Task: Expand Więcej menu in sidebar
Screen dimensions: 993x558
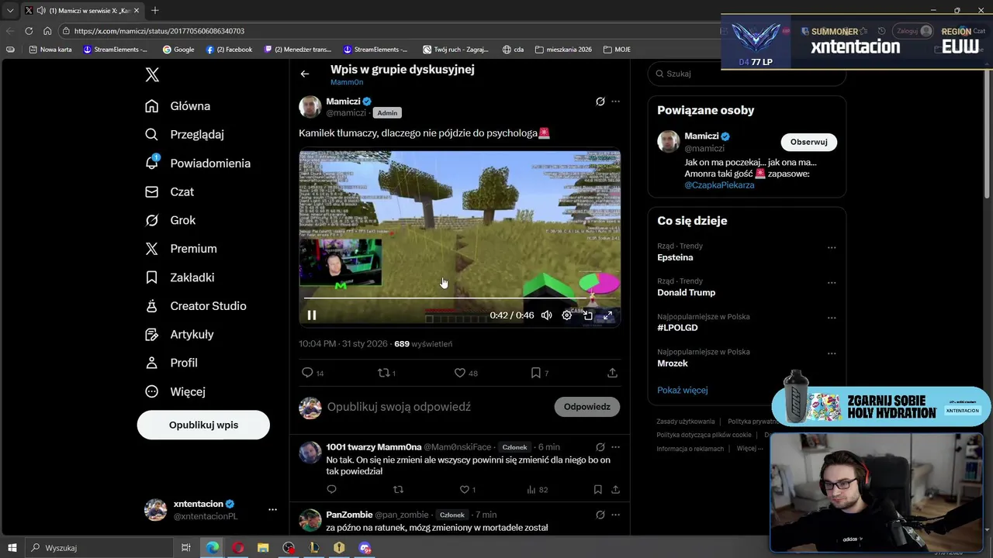Action: pos(175,392)
